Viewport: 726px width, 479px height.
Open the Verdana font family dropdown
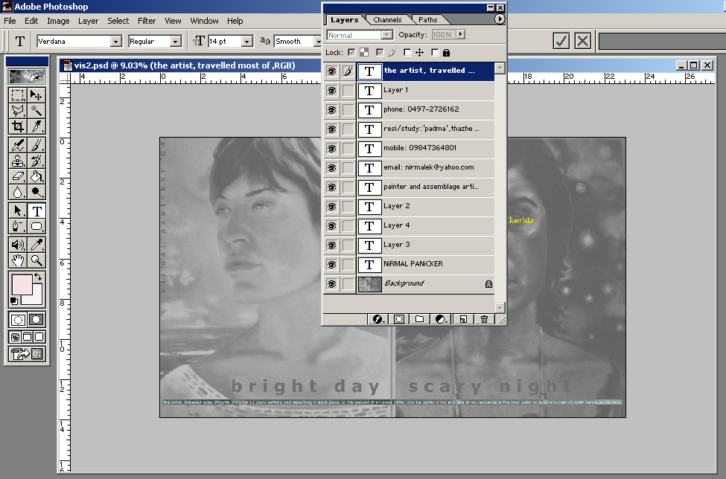click(x=115, y=42)
